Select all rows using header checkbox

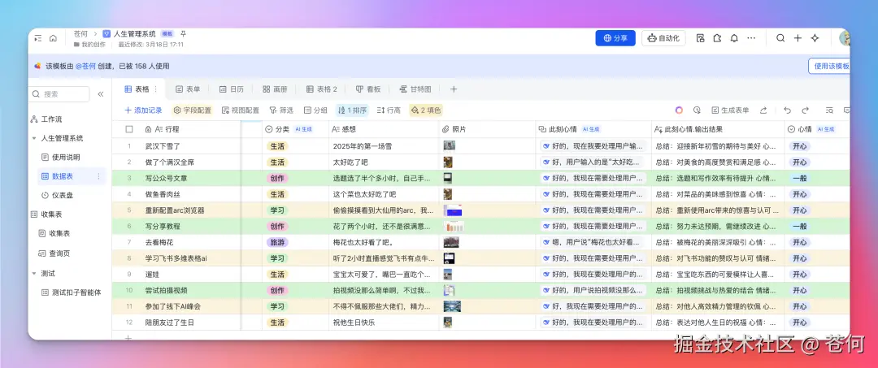pos(129,129)
